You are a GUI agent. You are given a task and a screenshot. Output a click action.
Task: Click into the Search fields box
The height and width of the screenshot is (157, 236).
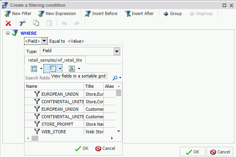68,78
